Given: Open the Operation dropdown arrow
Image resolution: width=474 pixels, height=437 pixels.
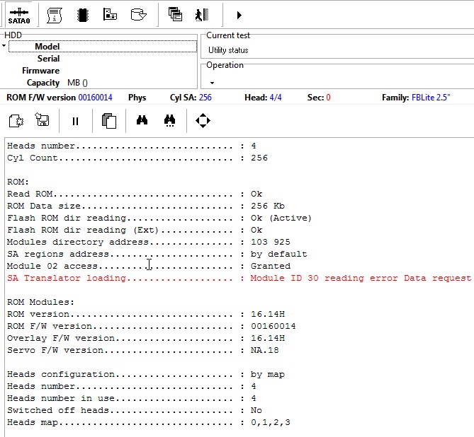Looking at the screenshot, I should coord(213,83).
